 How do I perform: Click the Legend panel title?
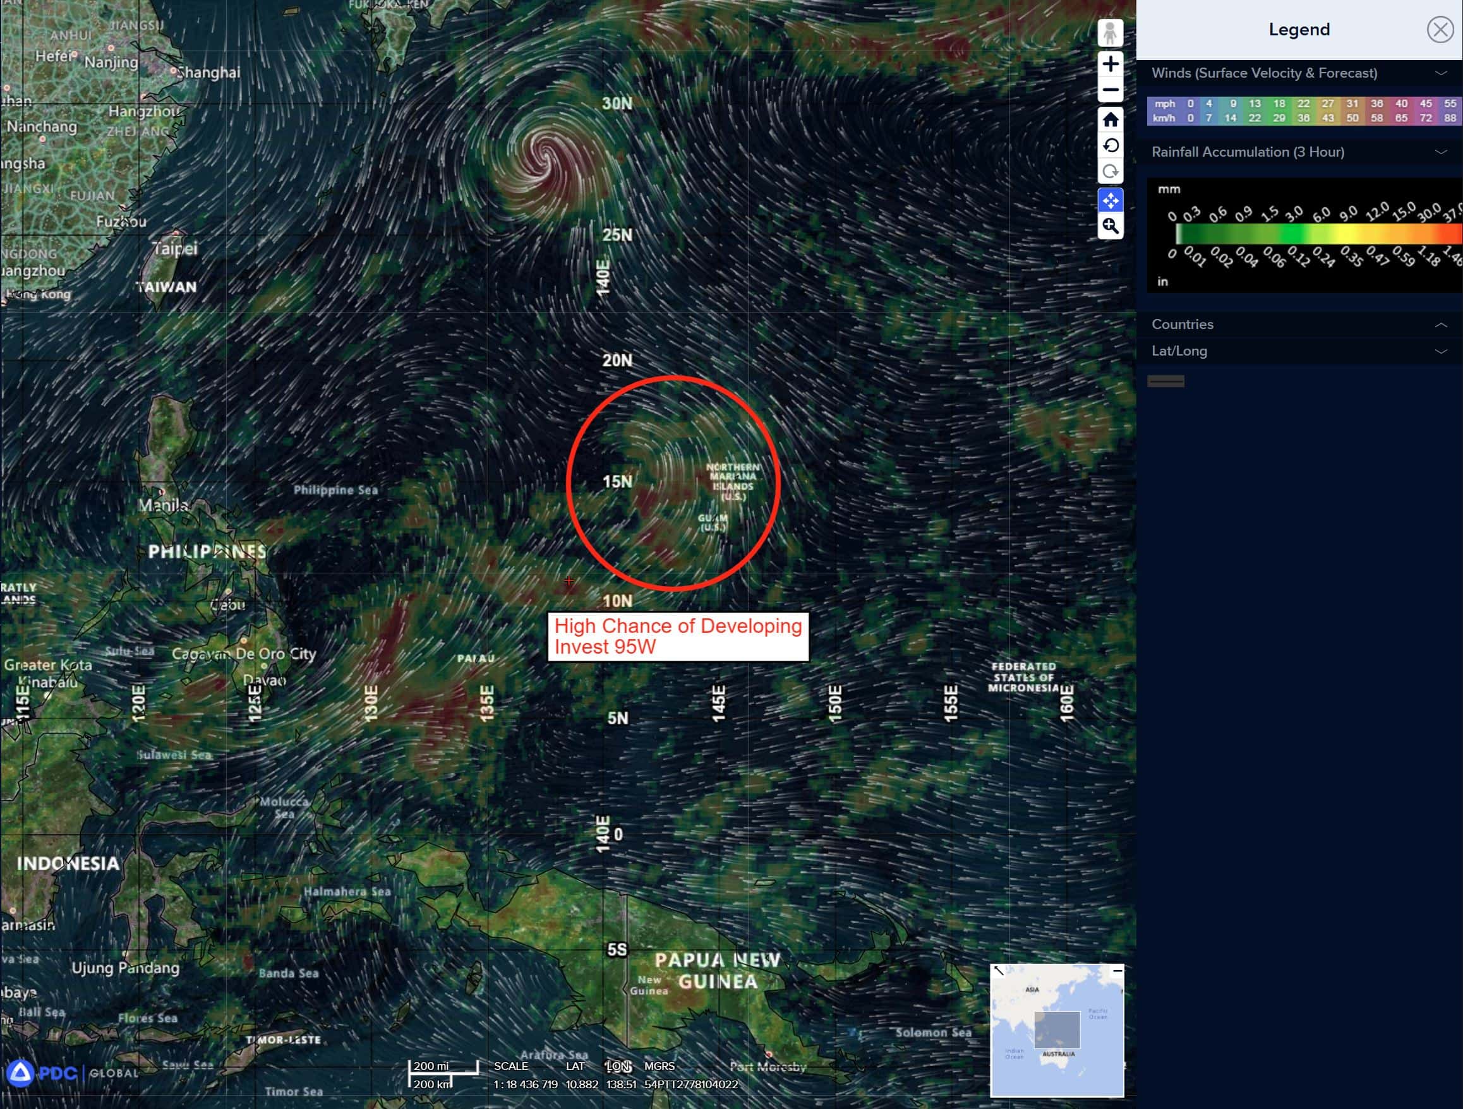[x=1298, y=30]
